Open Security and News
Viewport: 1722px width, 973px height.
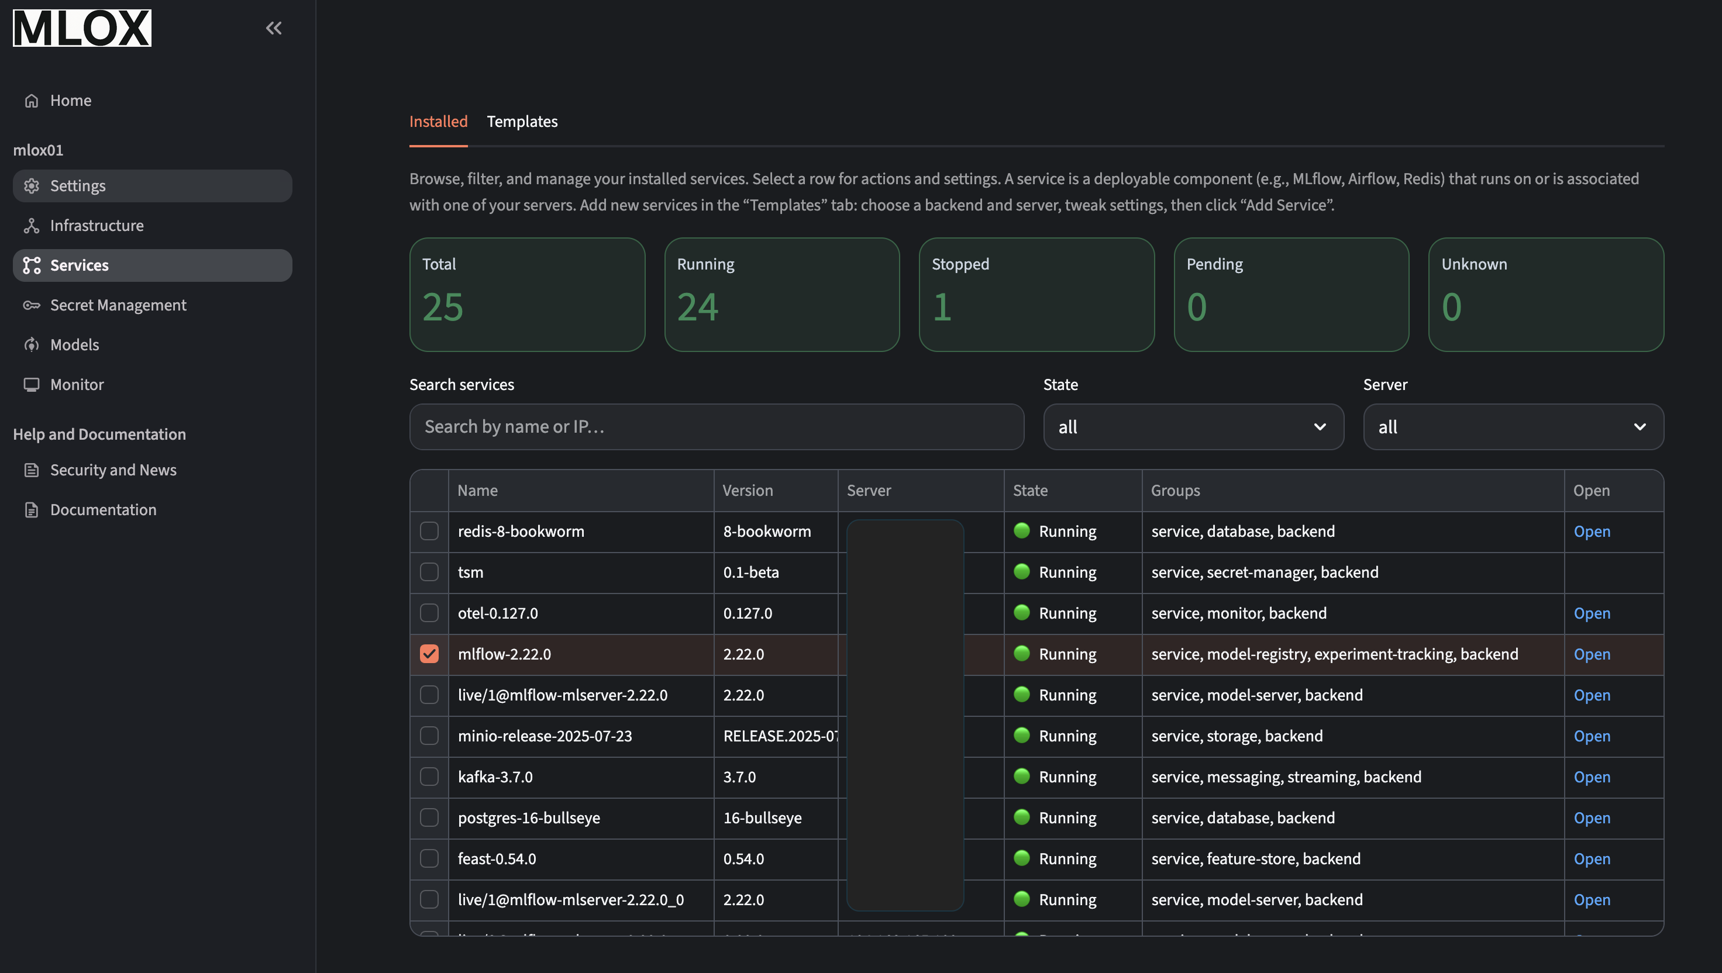(x=113, y=470)
